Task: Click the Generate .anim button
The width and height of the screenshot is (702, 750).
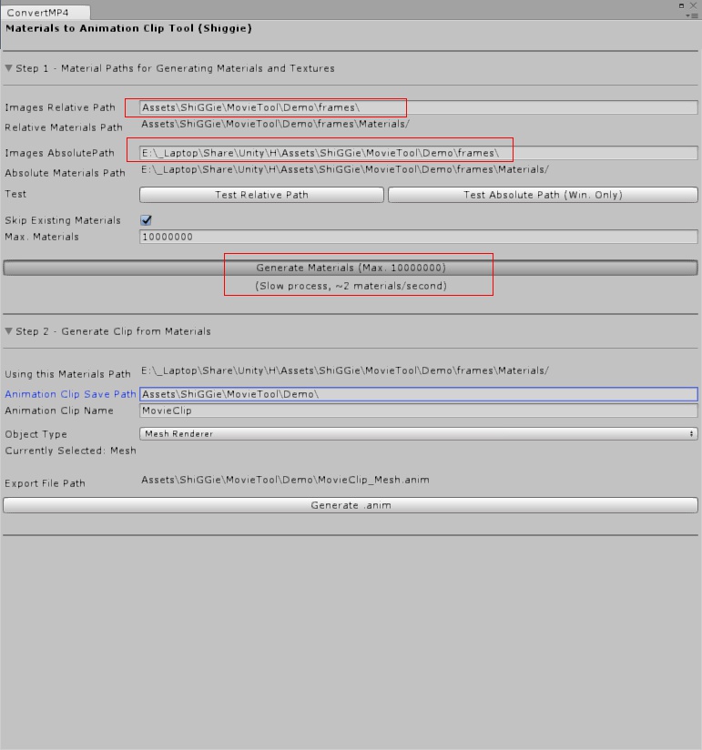Action: 351,505
